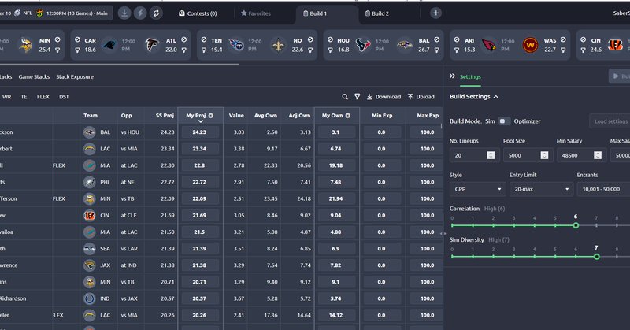Adjust Min Salary stepper arrows

click(x=598, y=155)
